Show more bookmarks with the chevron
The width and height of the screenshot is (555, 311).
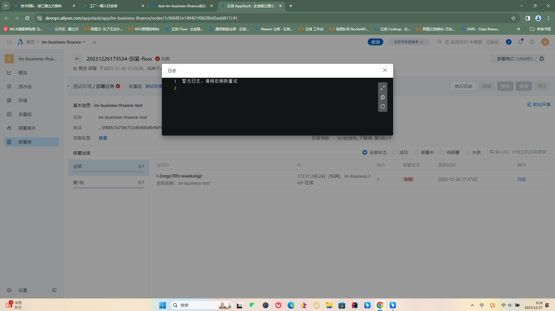point(519,29)
